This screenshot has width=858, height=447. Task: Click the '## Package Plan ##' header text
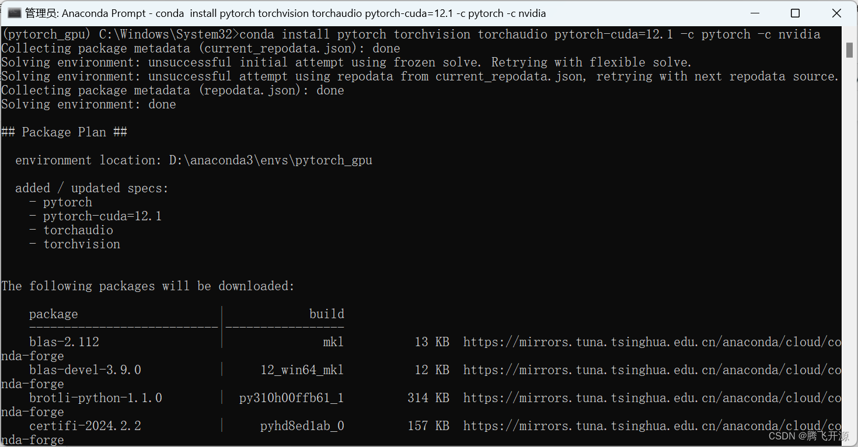click(64, 132)
